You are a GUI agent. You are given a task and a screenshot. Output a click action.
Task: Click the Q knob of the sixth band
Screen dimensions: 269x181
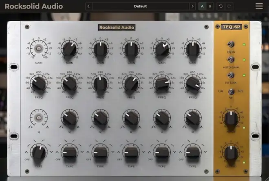(x=193, y=118)
